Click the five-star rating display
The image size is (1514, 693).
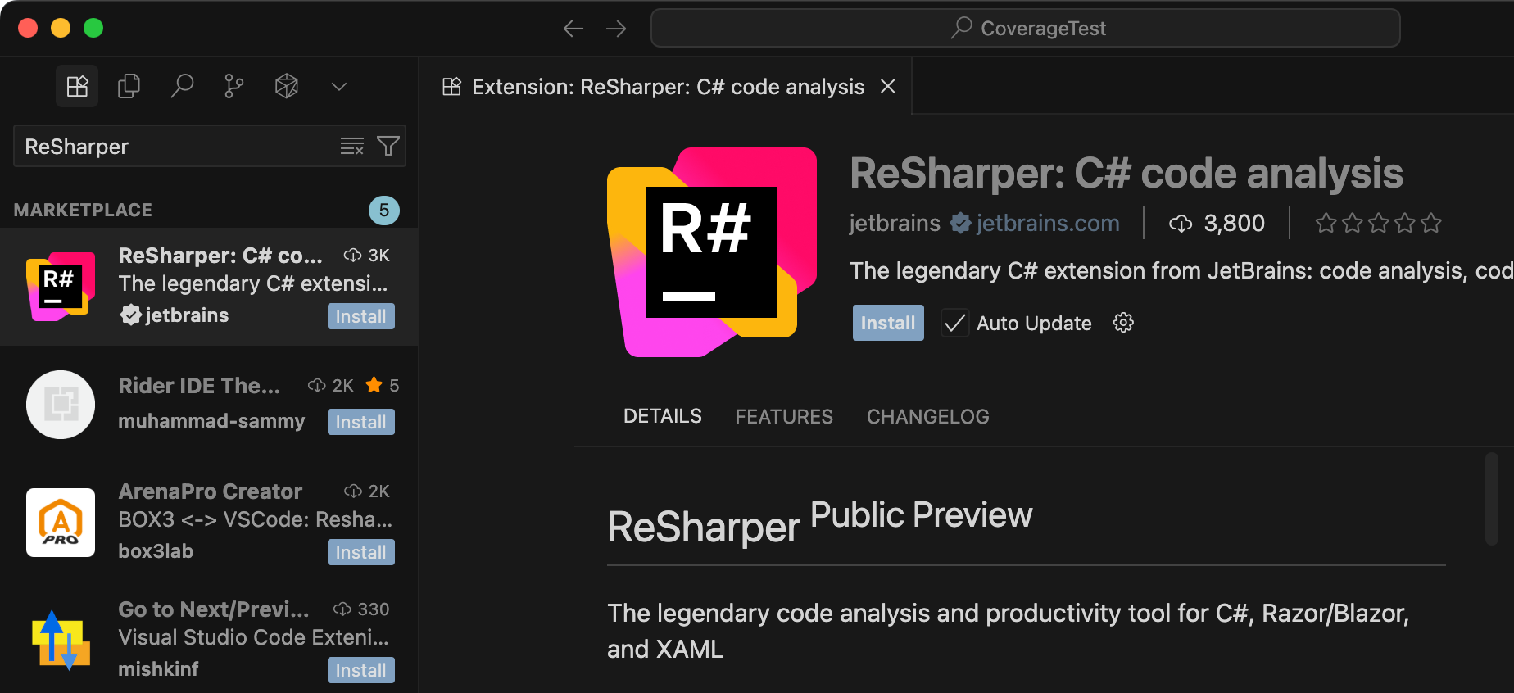coord(1378,223)
